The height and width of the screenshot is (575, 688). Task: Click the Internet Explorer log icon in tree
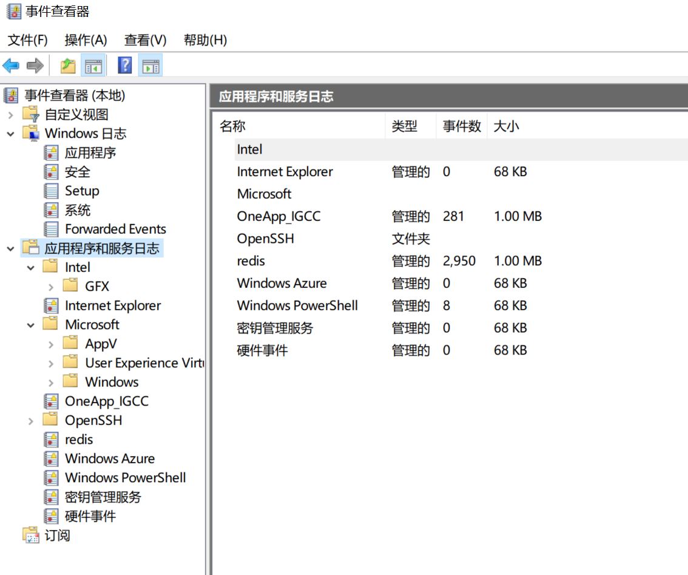[52, 305]
